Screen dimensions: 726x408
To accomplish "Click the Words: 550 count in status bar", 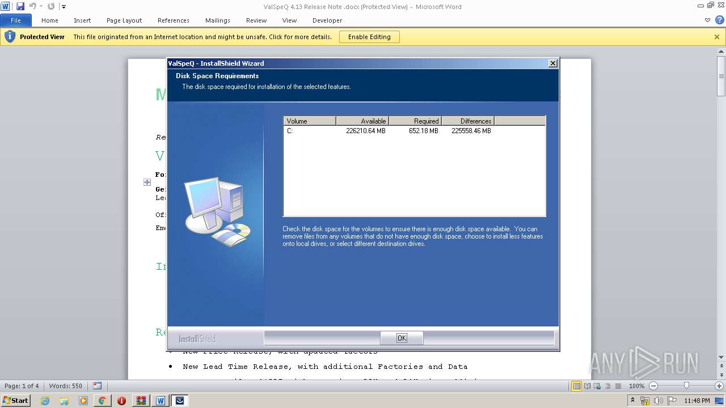I will [x=66, y=386].
